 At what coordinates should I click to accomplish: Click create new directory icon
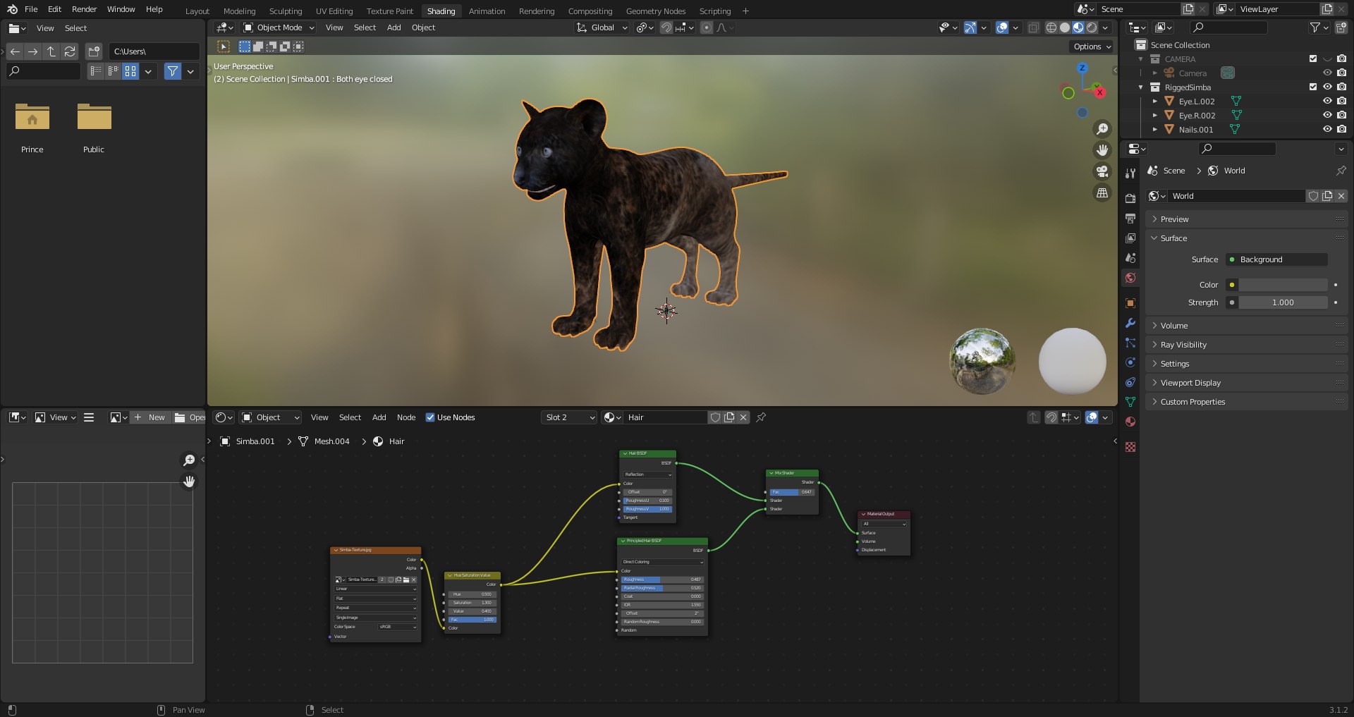coord(94,51)
